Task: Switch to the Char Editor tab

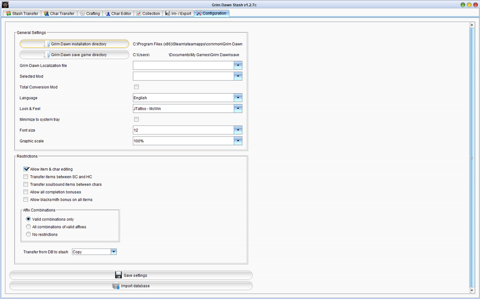Action: 118,13
